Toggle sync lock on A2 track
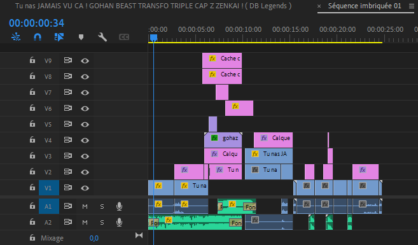Viewport: 418px width, 245px height. 68,222
